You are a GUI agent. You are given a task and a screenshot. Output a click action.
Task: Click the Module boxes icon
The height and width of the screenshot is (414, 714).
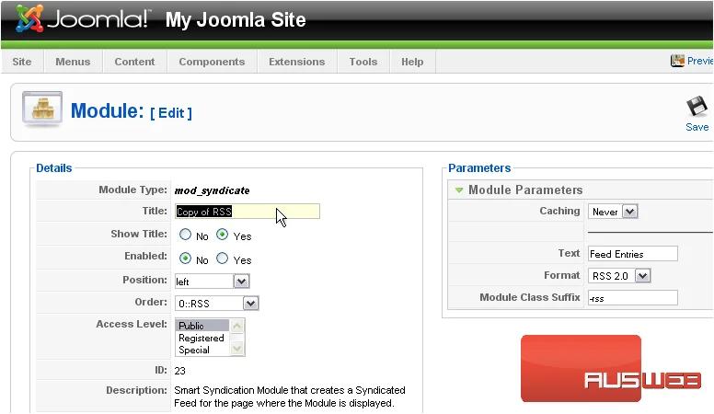click(42, 109)
